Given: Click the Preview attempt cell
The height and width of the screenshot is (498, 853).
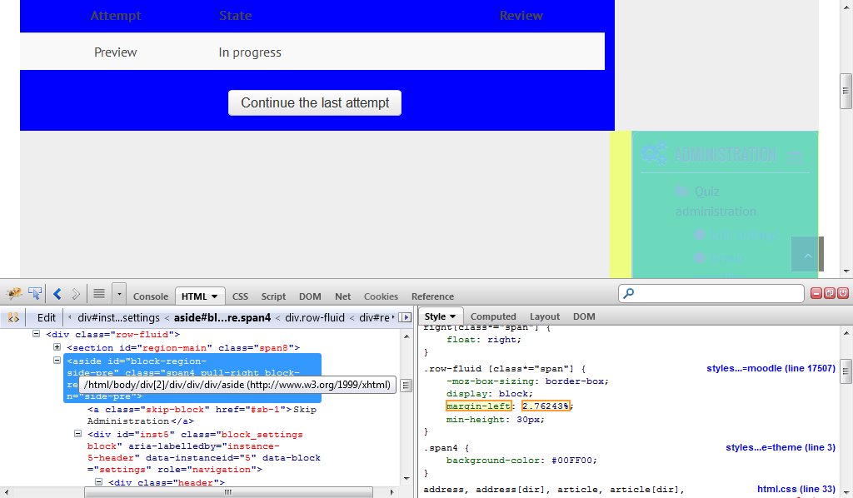Looking at the screenshot, I should [x=115, y=52].
